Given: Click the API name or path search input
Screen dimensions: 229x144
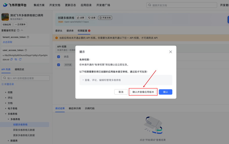Looking at the screenshot, I should click(x=26, y=78).
